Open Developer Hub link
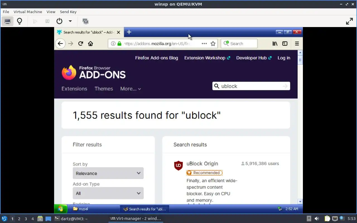357x223 pixels. (x=254, y=58)
